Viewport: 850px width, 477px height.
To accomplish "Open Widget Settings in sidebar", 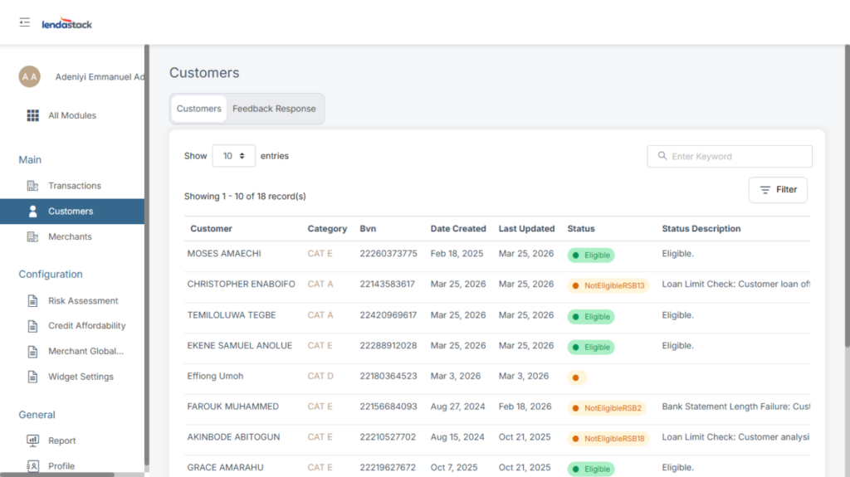I will [x=81, y=377].
